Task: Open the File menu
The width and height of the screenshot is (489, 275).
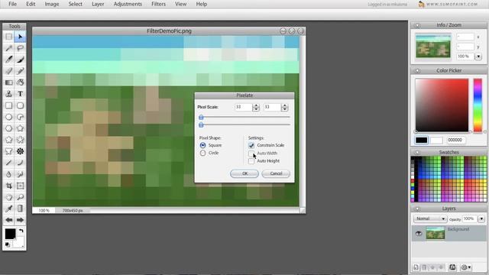Action: [x=12, y=4]
